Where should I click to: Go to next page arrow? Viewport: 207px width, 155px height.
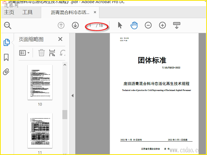click(x=75, y=25)
